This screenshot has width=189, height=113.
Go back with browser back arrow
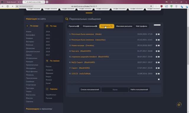tap(3, 6)
